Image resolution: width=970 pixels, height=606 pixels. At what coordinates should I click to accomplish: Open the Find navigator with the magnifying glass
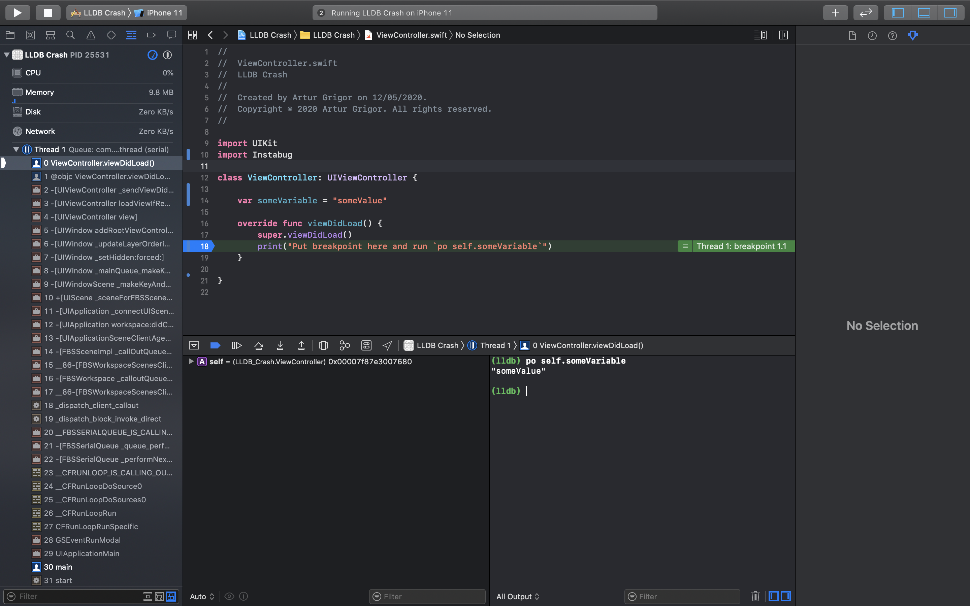70,35
